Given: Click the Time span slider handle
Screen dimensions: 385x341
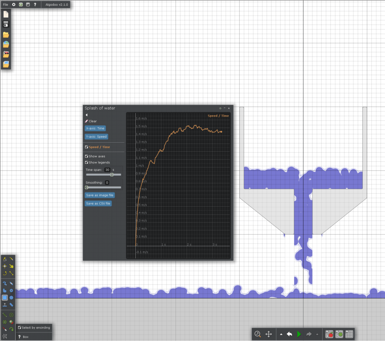Looking at the screenshot, I should point(112,175).
